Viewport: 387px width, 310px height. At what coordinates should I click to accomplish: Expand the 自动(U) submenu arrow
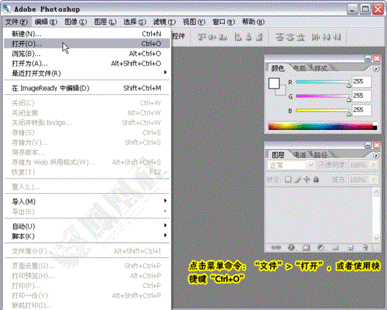click(165, 225)
